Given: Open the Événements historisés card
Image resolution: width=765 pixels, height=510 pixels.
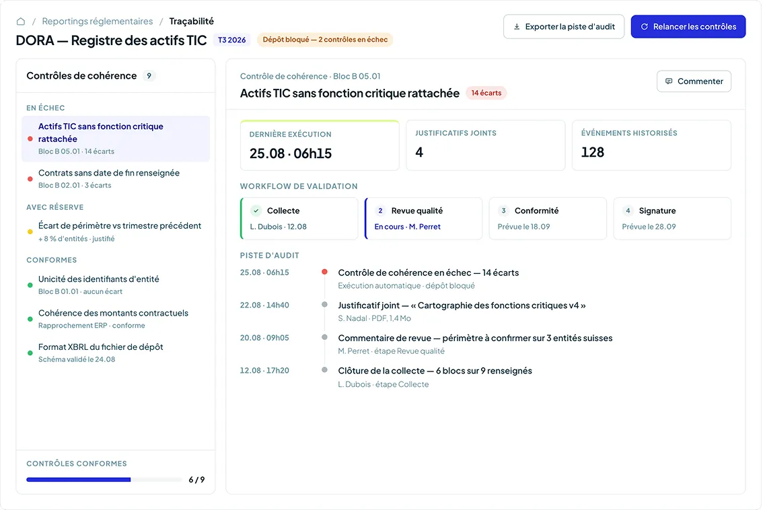Looking at the screenshot, I should point(651,145).
